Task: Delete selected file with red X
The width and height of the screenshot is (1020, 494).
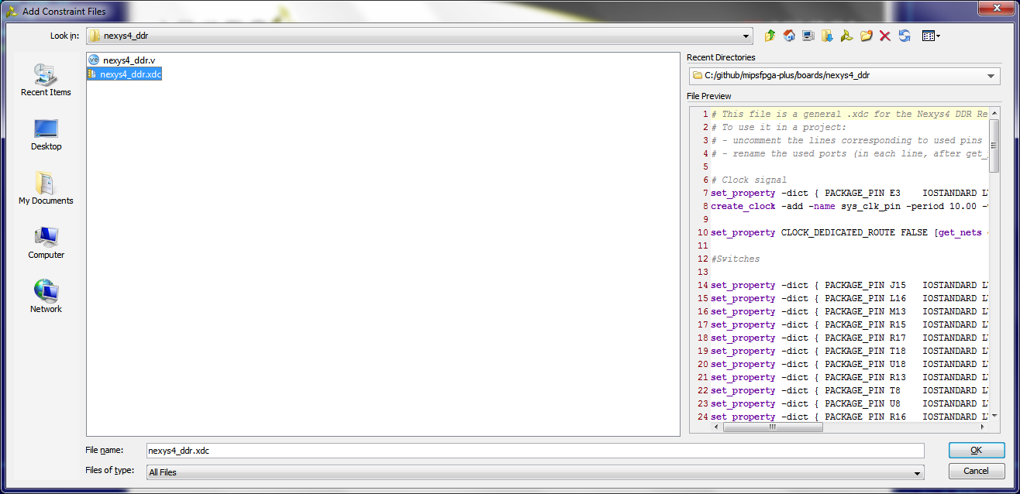Action: click(885, 36)
